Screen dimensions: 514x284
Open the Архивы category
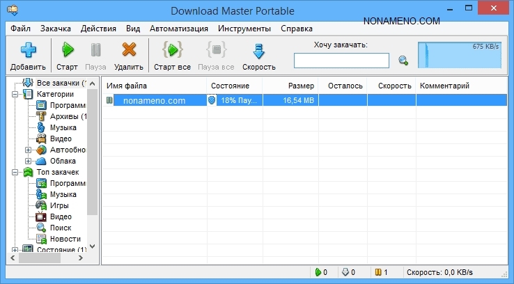click(68, 116)
